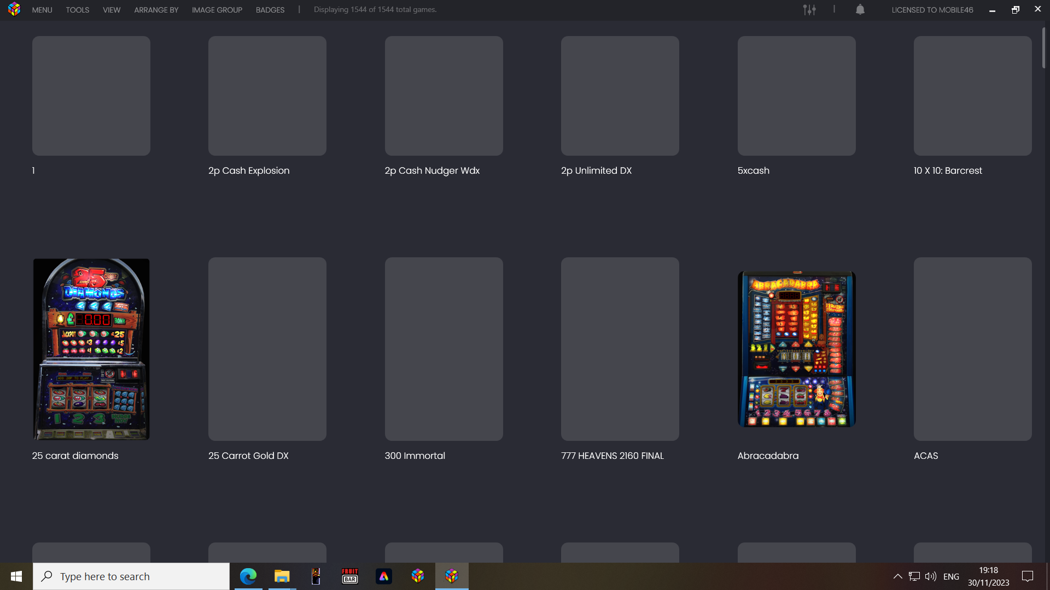Viewport: 1050px width, 590px height.
Task: Select 25 Carrot Gold DX placeholder cover
Action: [267, 349]
